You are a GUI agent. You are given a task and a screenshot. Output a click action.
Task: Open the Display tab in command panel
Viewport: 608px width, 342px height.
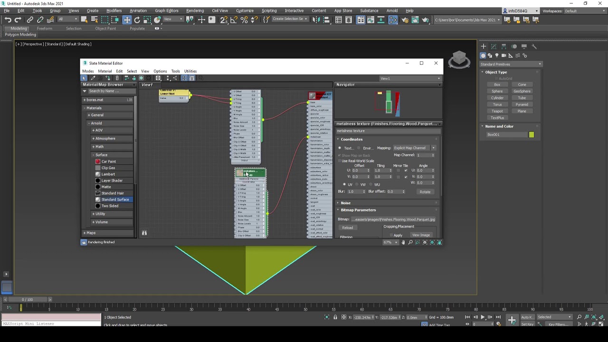(x=524, y=47)
